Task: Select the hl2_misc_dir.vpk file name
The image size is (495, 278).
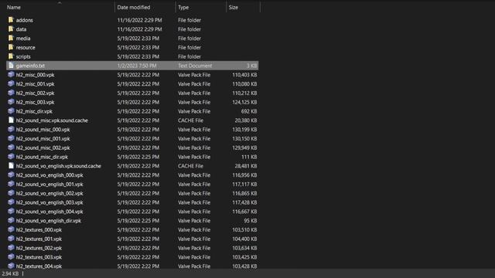Action: pyautogui.click(x=34, y=111)
